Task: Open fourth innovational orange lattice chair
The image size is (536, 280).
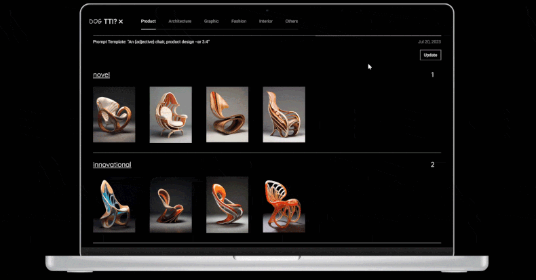Action: point(284,205)
